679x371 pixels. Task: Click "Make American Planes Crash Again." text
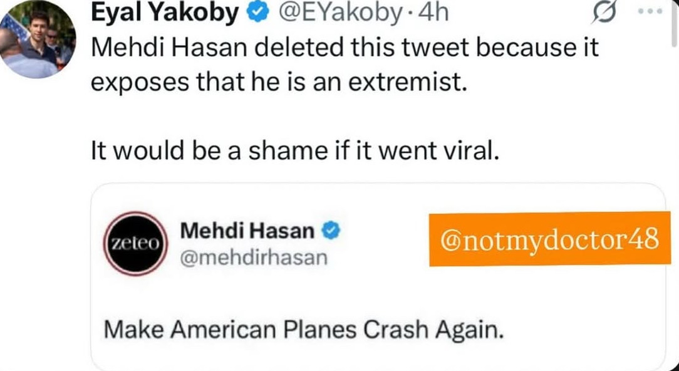(304, 329)
